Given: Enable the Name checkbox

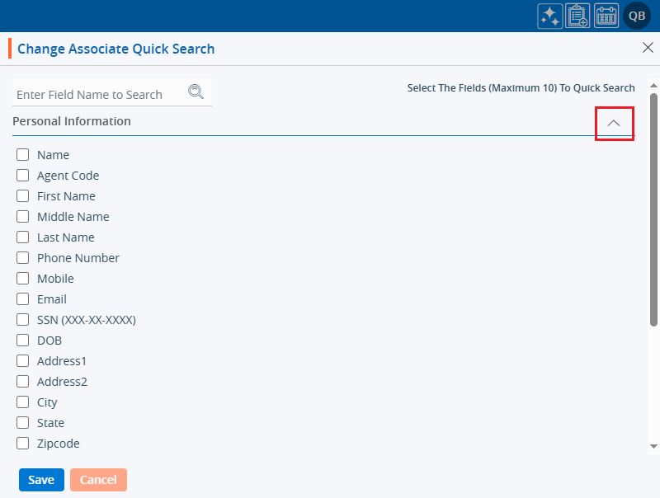Looking at the screenshot, I should (23, 155).
